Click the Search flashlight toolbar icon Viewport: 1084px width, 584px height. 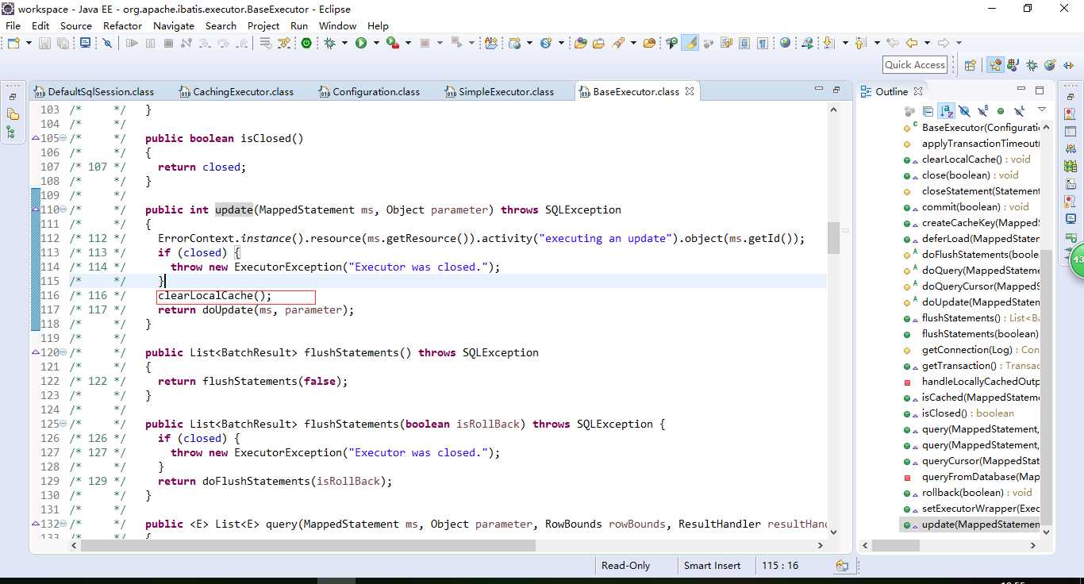[x=619, y=43]
